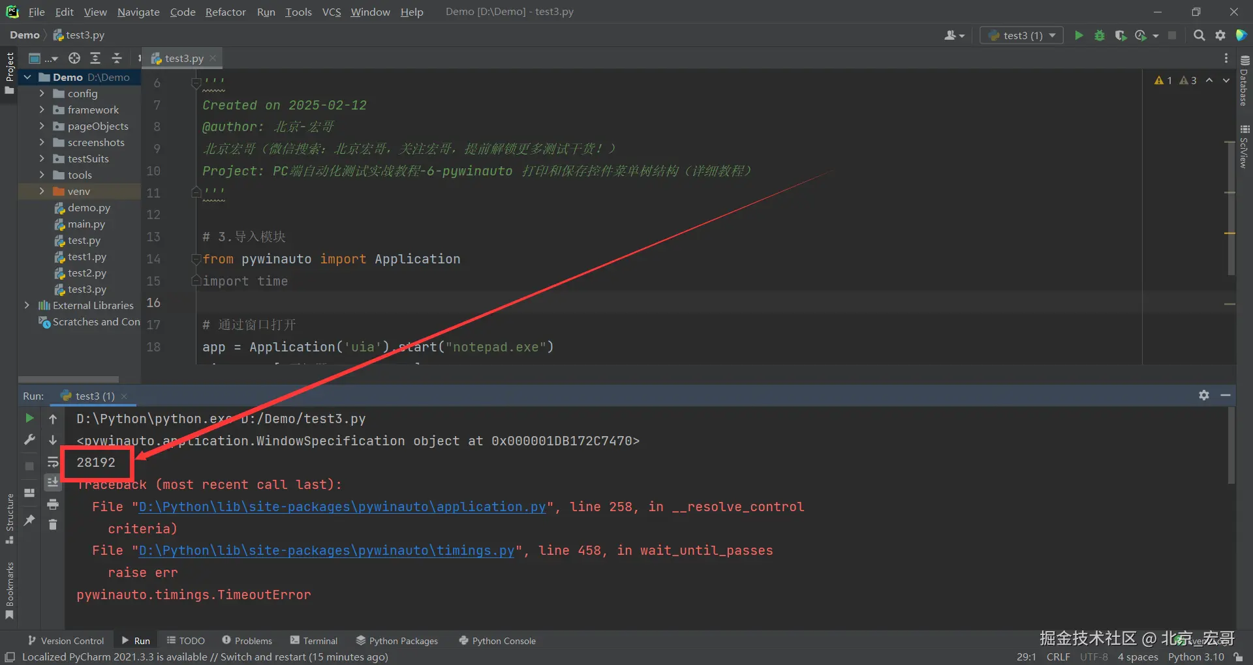This screenshot has width=1253, height=665.
Task: Click Project panel horizontal scrollbar
Action: tap(69, 379)
